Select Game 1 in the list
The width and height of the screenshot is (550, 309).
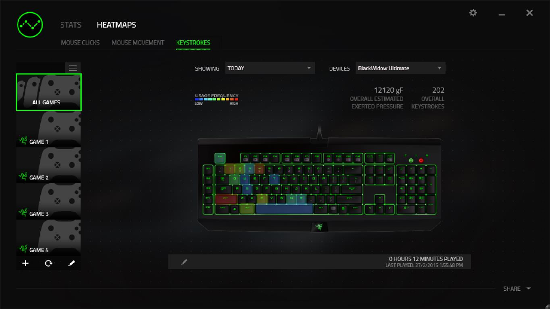pos(49,129)
